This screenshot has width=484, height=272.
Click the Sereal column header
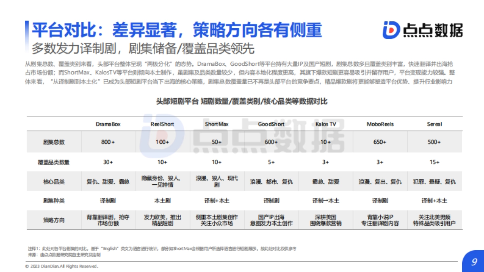434,125
